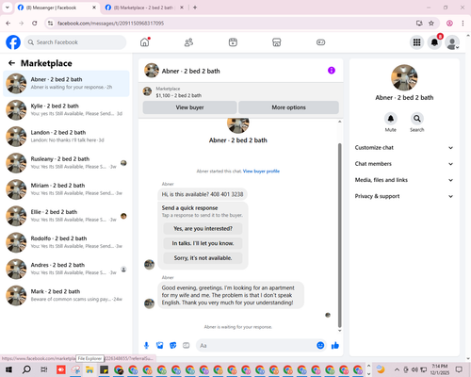Send quick reply 'Yes, are you interested?'
Viewport: 471px width, 377px height.
(x=203, y=229)
